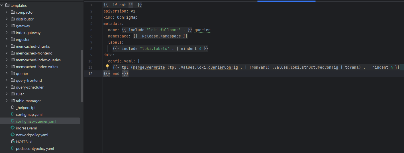The image size is (404, 153).
Task: Open networkpolicy.yaml file
Action: (x=32, y=135)
